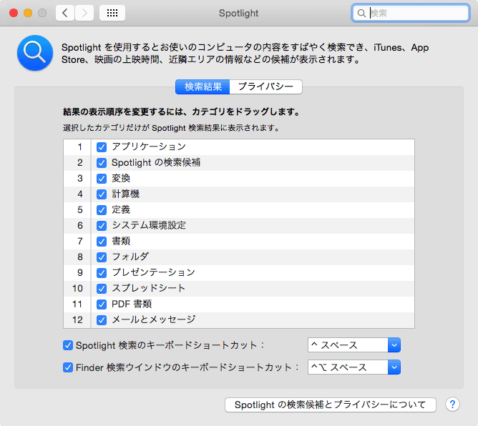The image size is (478, 426).
Task: Click the Spotlight window title text
Action: tap(239, 14)
